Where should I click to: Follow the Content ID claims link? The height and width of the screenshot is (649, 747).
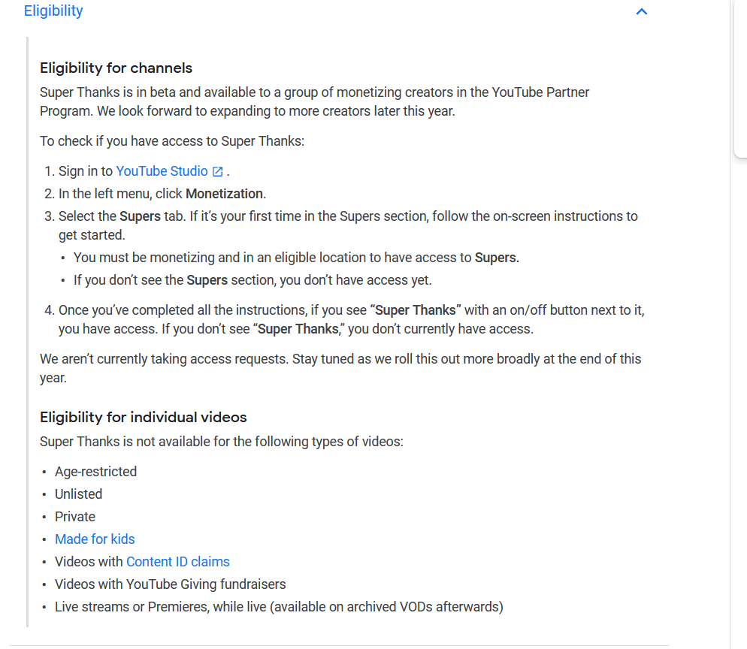(177, 561)
